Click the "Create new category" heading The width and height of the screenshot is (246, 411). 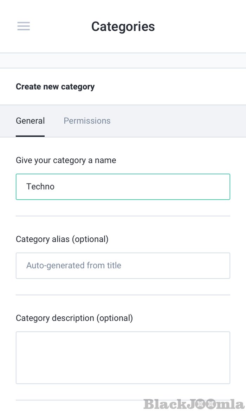pos(55,87)
